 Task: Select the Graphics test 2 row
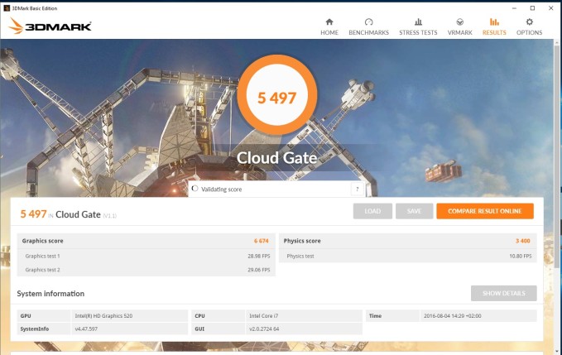click(x=147, y=270)
